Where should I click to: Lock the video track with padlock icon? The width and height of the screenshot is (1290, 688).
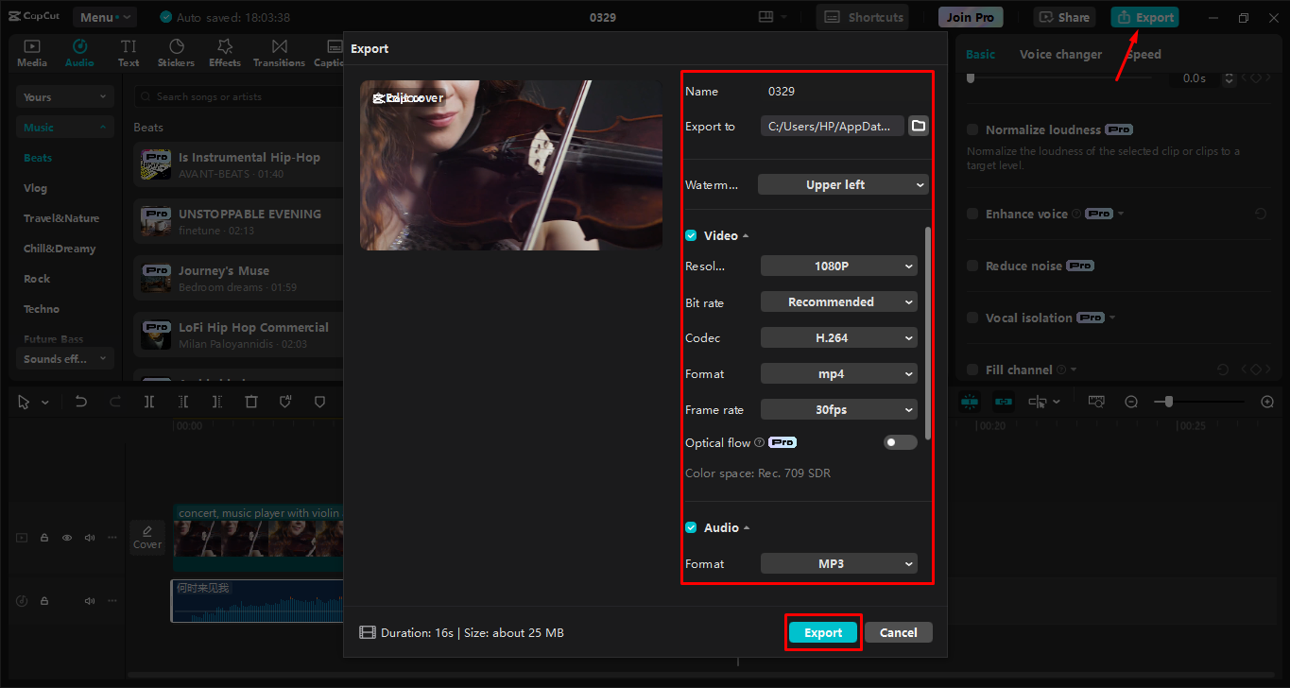44,538
